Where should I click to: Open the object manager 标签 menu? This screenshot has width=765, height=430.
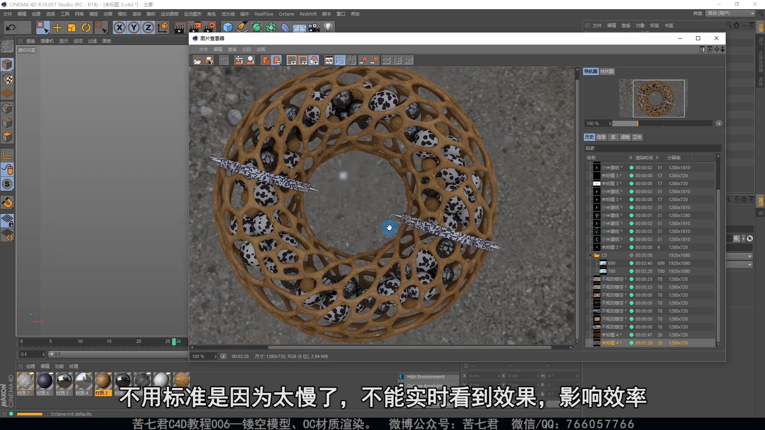654,25
